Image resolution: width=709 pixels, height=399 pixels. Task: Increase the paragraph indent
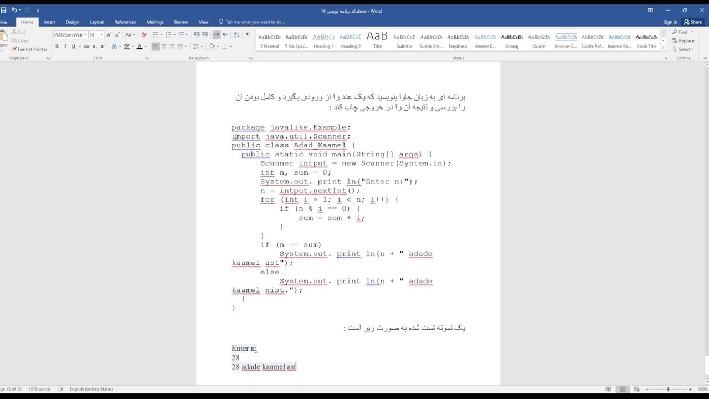(205, 35)
